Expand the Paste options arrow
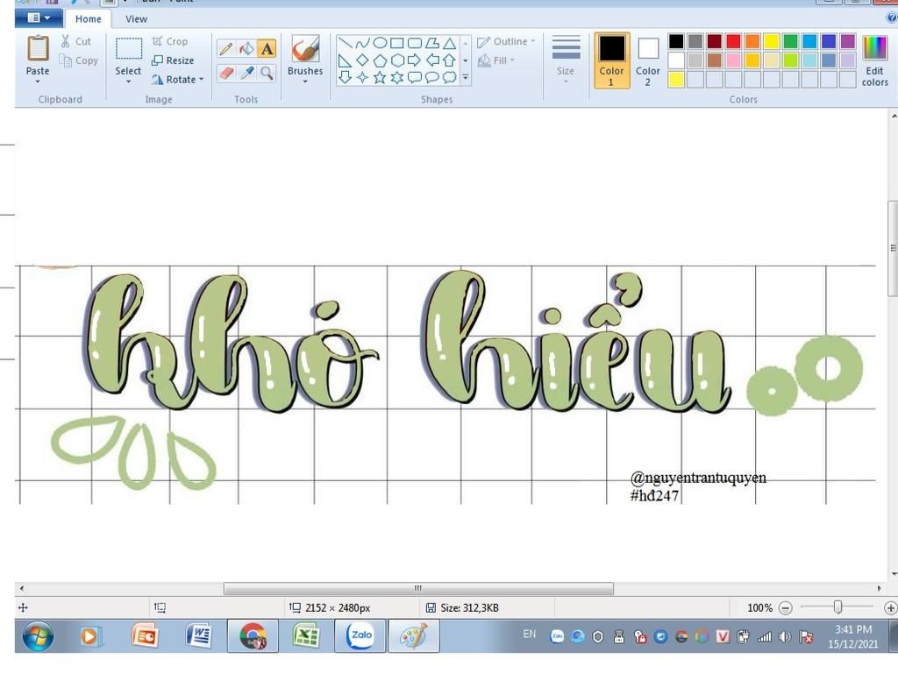Image resolution: width=898 pixels, height=674 pixels. pos(38,82)
